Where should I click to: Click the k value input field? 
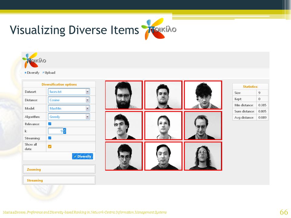(56, 131)
